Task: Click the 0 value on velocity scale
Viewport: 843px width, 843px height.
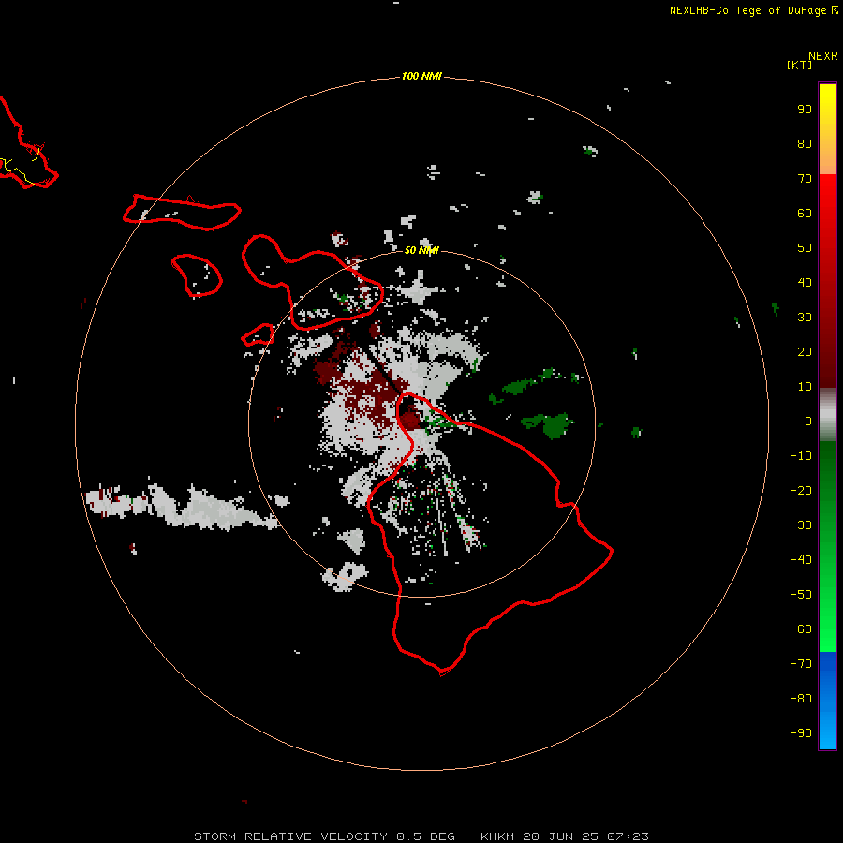Action: pyautogui.click(x=808, y=421)
